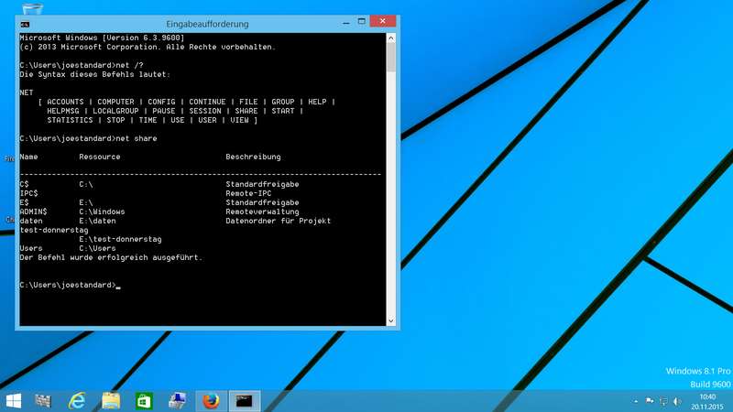
Task: Open the second taskbar icon beside Start
Action: tap(43, 401)
